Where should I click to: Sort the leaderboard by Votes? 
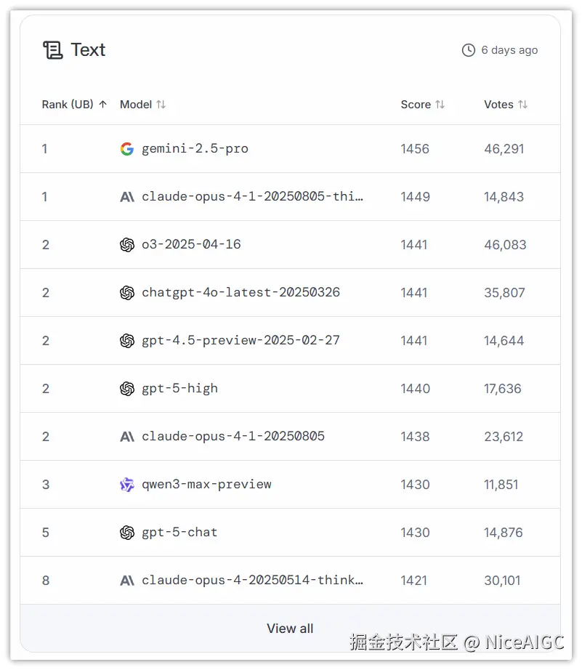(523, 105)
